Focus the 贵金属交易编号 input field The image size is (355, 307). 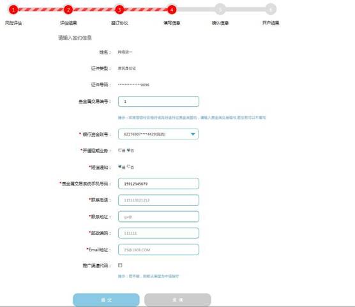click(158, 101)
